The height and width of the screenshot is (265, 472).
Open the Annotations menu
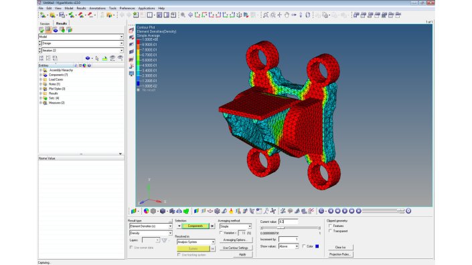[x=97, y=8]
